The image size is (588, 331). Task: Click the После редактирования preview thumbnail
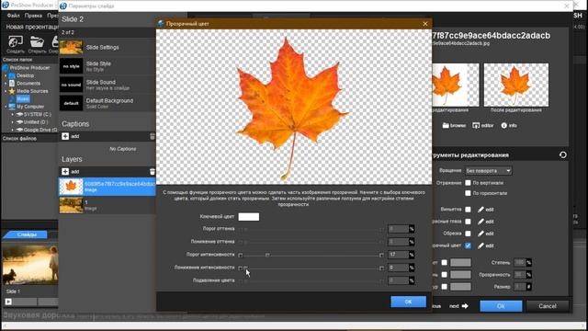click(x=516, y=85)
